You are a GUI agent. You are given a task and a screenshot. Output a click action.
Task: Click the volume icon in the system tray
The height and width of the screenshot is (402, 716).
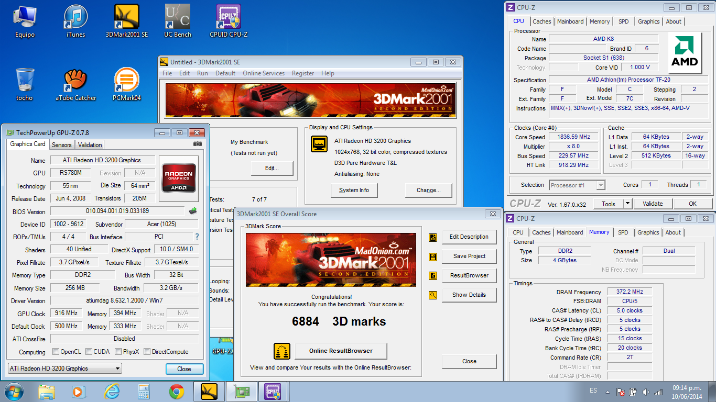646,392
